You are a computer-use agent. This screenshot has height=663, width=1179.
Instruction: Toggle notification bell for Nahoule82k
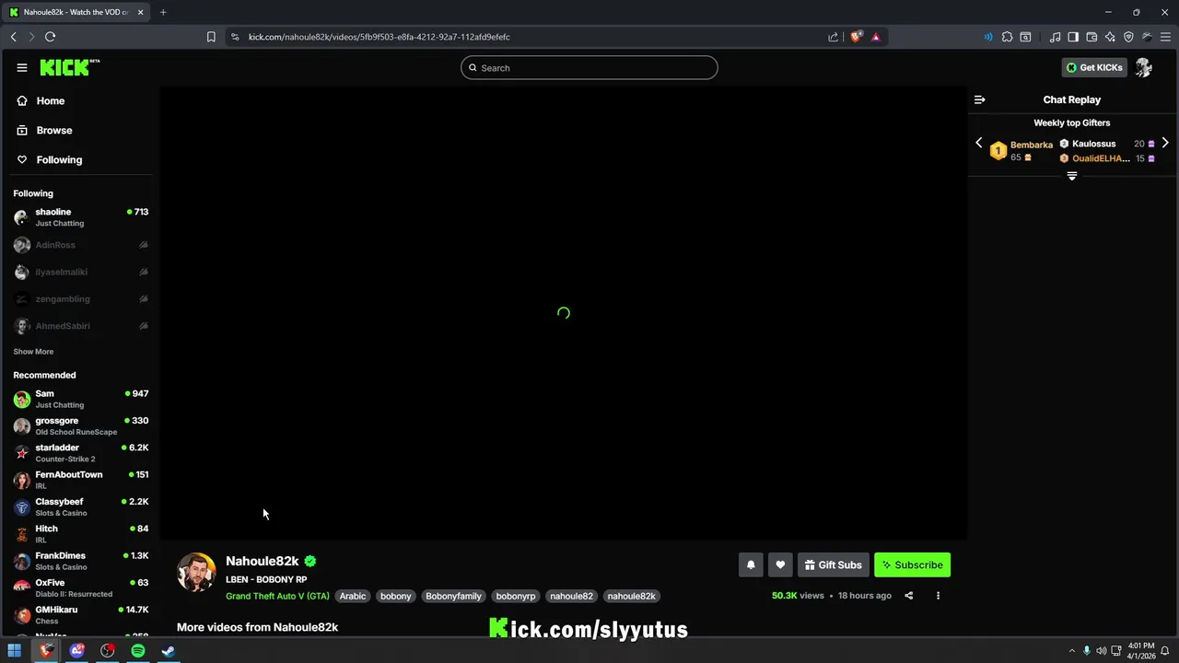pos(751,564)
